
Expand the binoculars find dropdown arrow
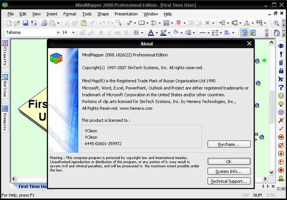click(x=172, y=23)
